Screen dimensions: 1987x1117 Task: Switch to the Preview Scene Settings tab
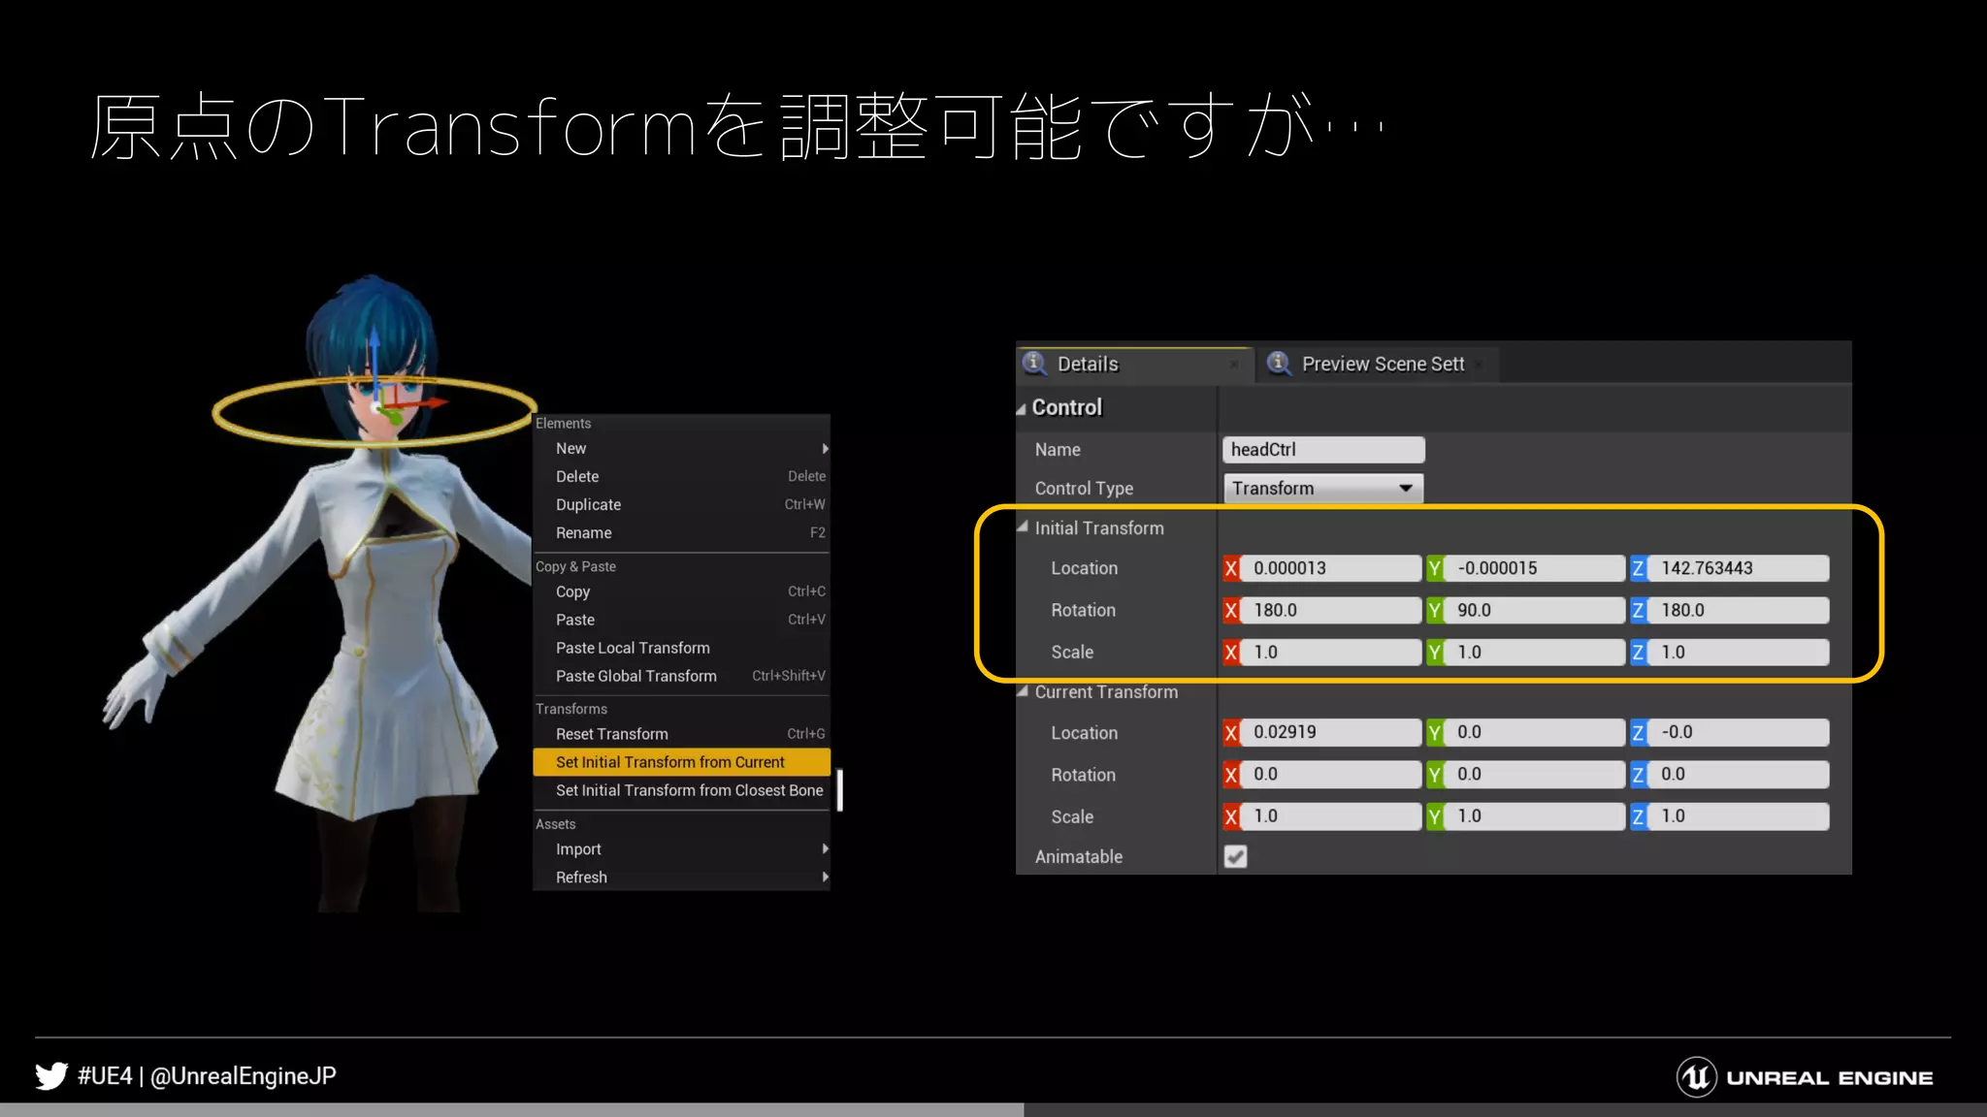point(1378,365)
